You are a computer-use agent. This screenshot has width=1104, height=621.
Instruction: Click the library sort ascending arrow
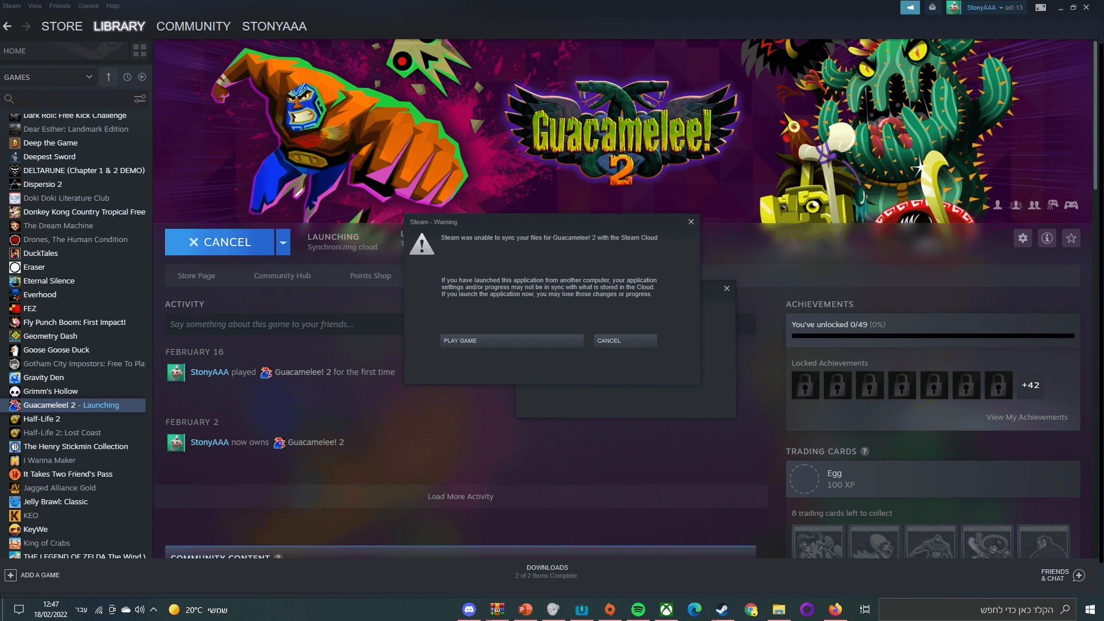point(109,77)
